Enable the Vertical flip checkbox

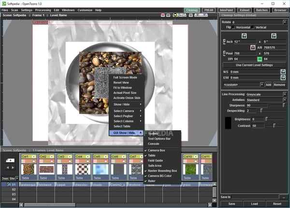253,28
